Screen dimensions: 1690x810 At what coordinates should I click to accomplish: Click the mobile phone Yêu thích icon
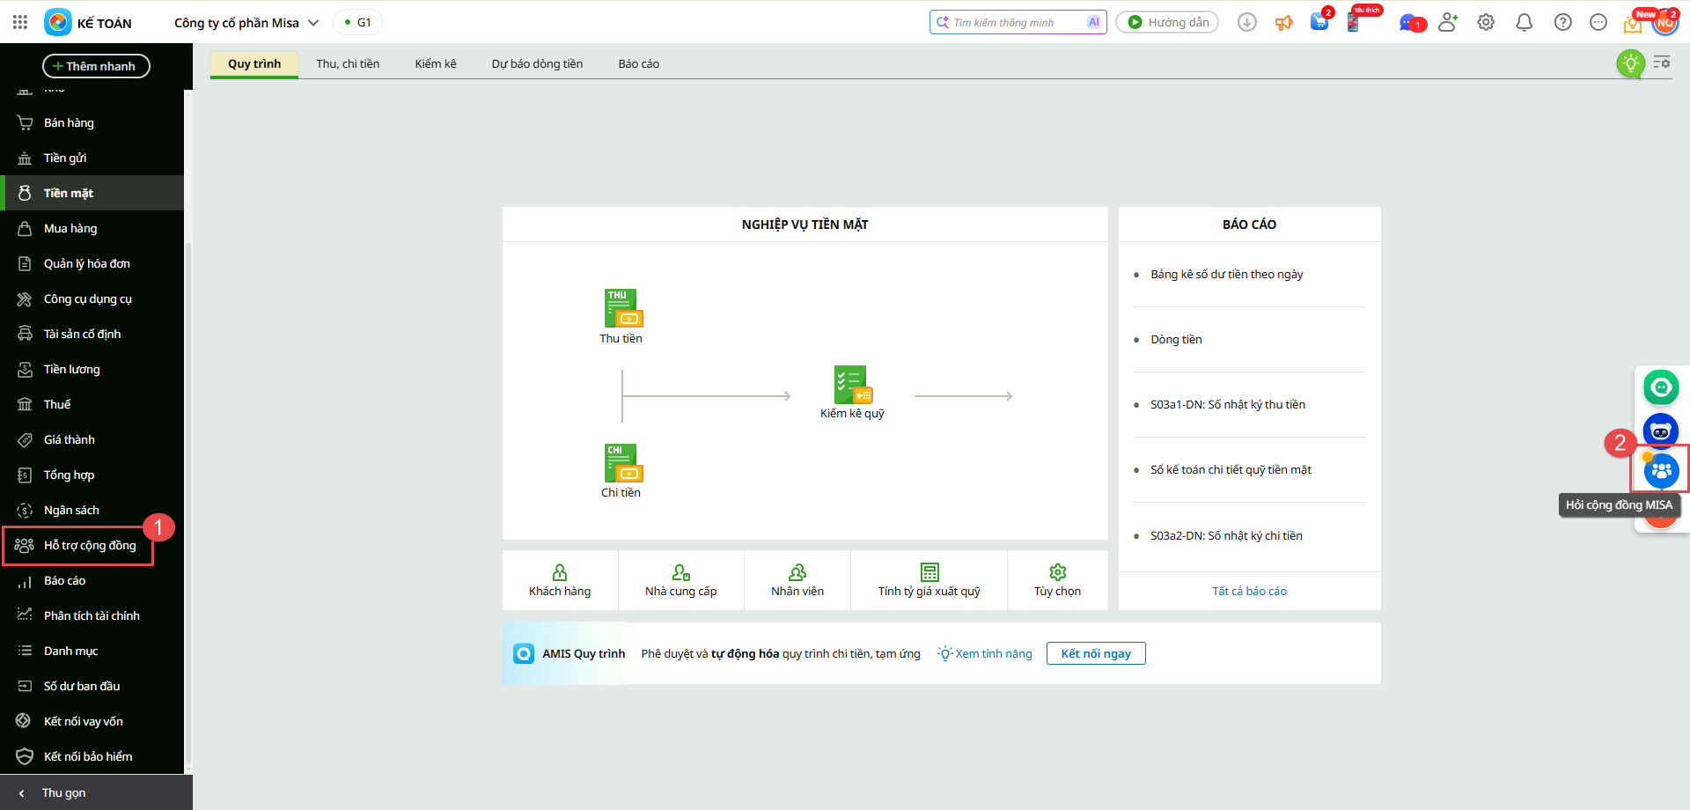pyautogui.click(x=1354, y=22)
